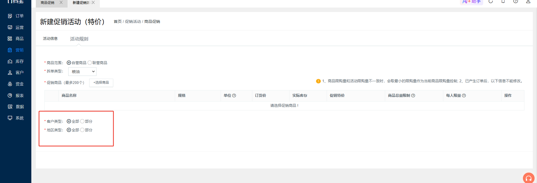The image size is (537, 183).
Task: Open the notifications bell
Action: tap(503, 1)
